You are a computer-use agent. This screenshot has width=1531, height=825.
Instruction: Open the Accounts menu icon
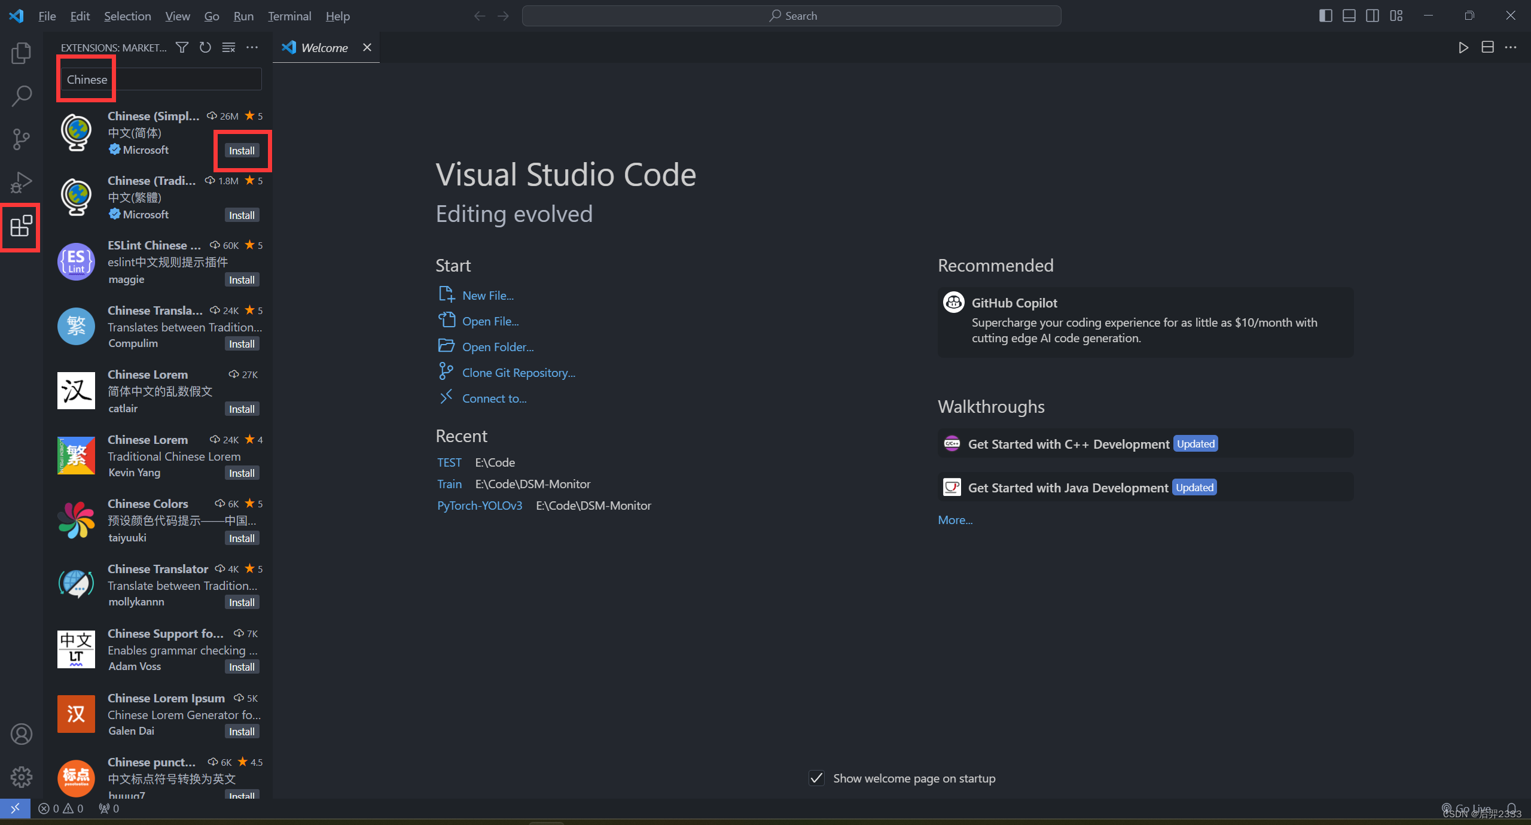click(22, 733)
